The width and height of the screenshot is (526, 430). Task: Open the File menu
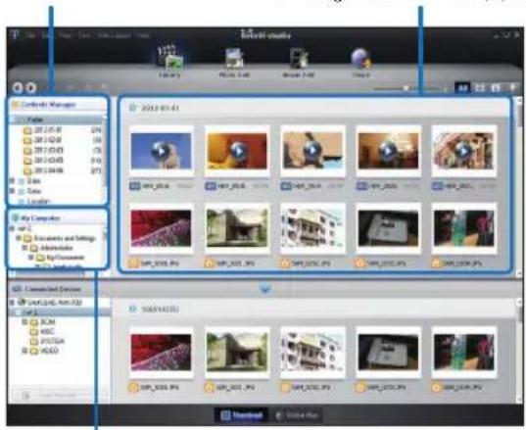coord(30,35)
